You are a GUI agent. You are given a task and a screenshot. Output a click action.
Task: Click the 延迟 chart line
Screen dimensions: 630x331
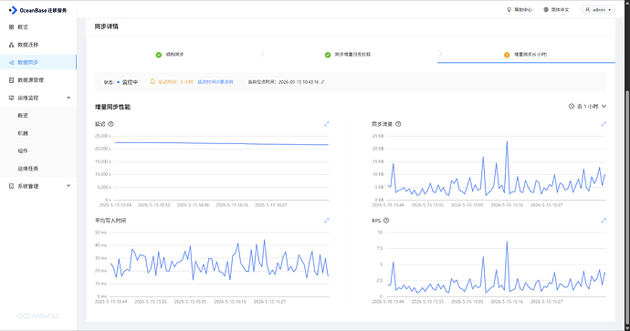click(221, 143)
